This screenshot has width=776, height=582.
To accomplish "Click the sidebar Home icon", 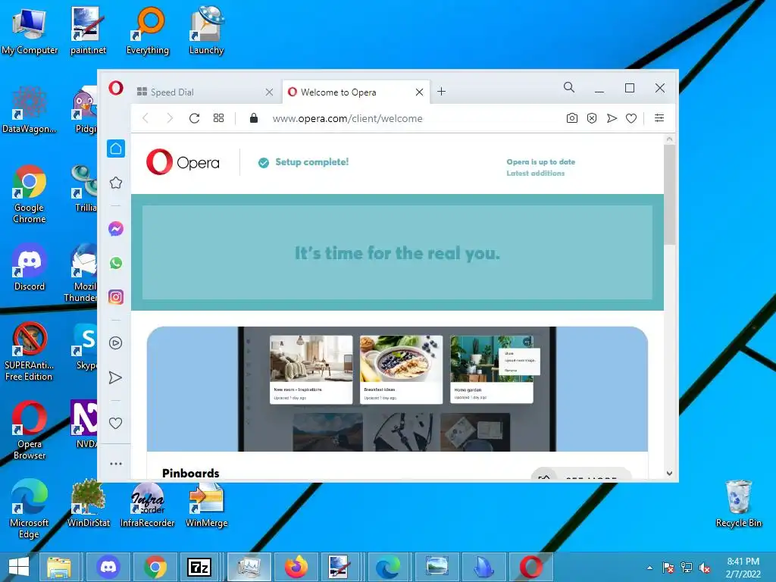I will [116, 149].
